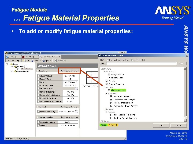Toggle Poisson's Ratio checkbox in Workbench panel

[39, 79]
